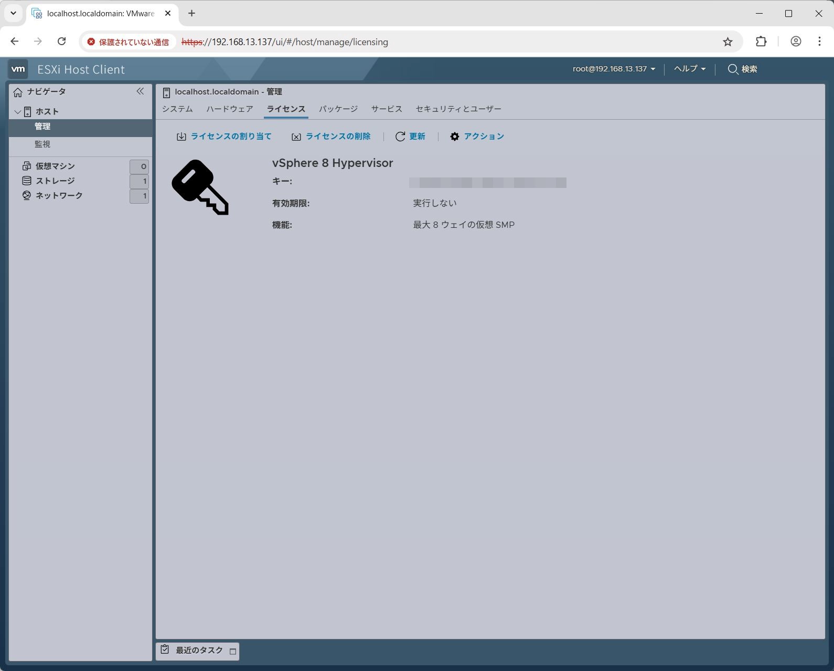Open 仮想マシン in navigator
Image resolution: width=834 pixels, height=671 pixels.
click(55, 166)
